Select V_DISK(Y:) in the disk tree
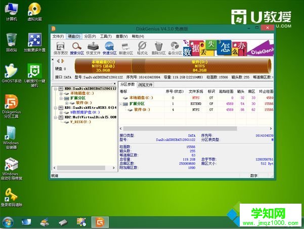The image size is (304, 229). [x=80, y=122]
